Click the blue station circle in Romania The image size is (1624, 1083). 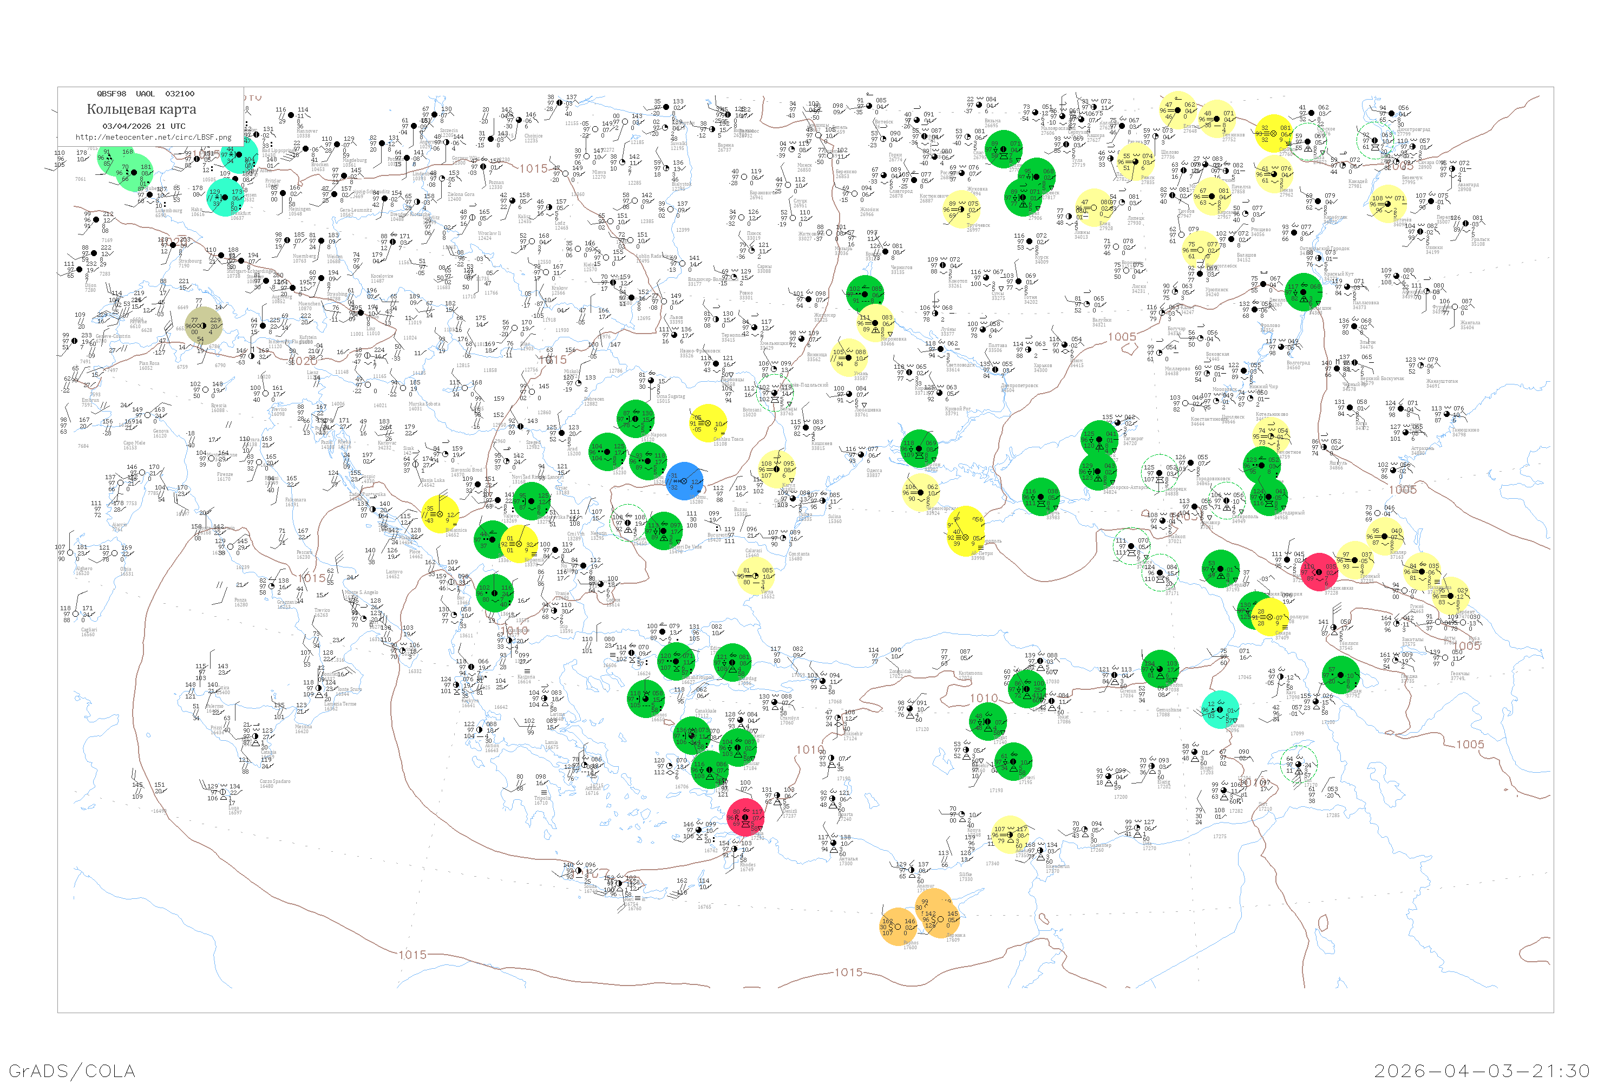coord(684,481)
